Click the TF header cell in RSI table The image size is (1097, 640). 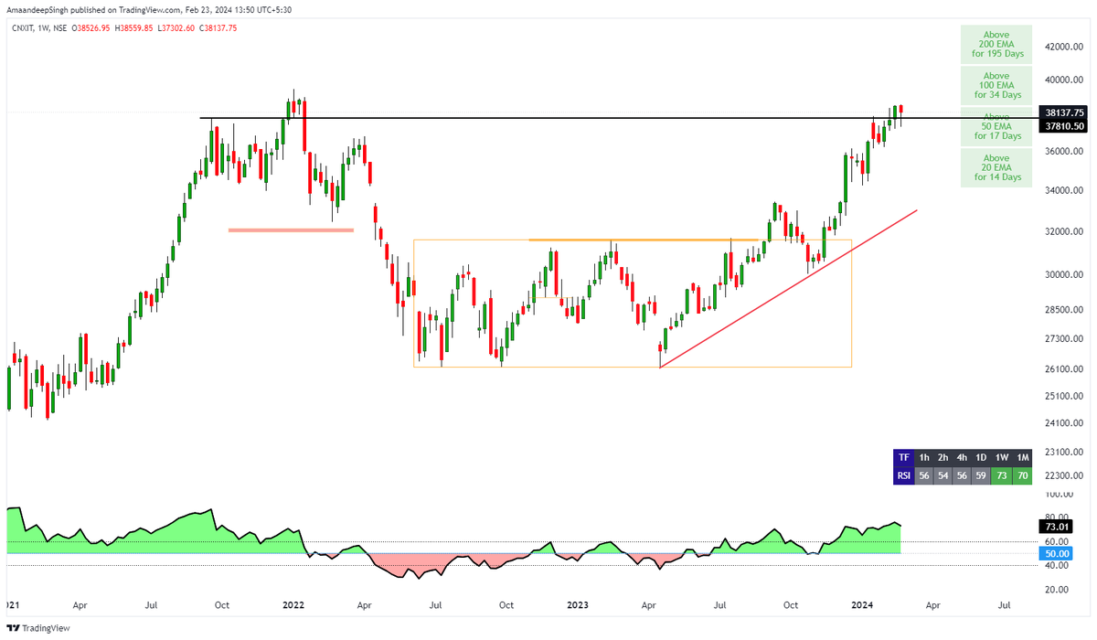[903, 457]
